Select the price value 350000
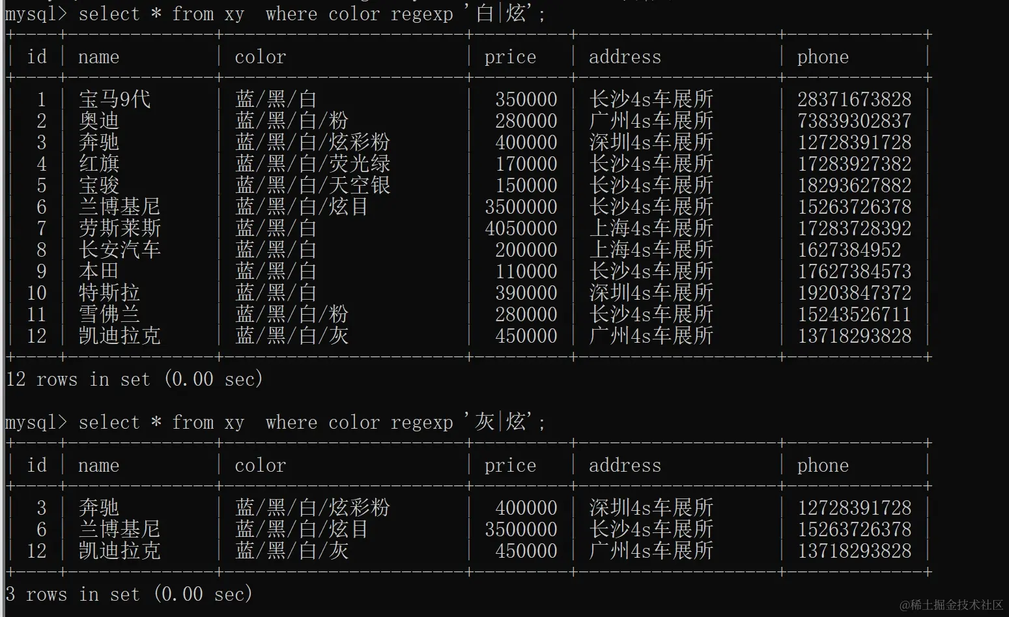The height and width of the screenshot is (617, 1009). pyautogui.click(x=526, y=99)
